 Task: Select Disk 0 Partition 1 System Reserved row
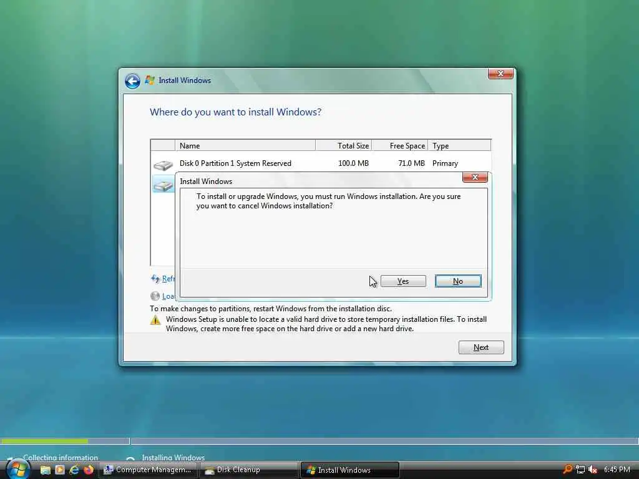pyautogui.click(x=321, y=163)
